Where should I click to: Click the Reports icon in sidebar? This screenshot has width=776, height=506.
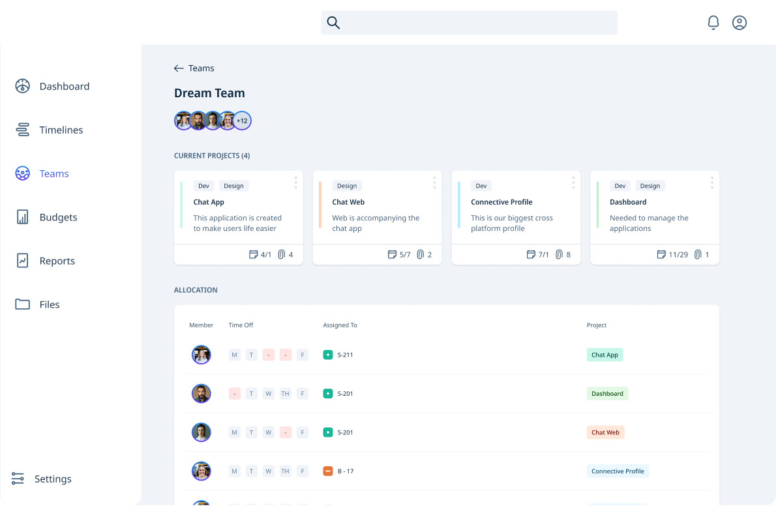coord(22,260)
